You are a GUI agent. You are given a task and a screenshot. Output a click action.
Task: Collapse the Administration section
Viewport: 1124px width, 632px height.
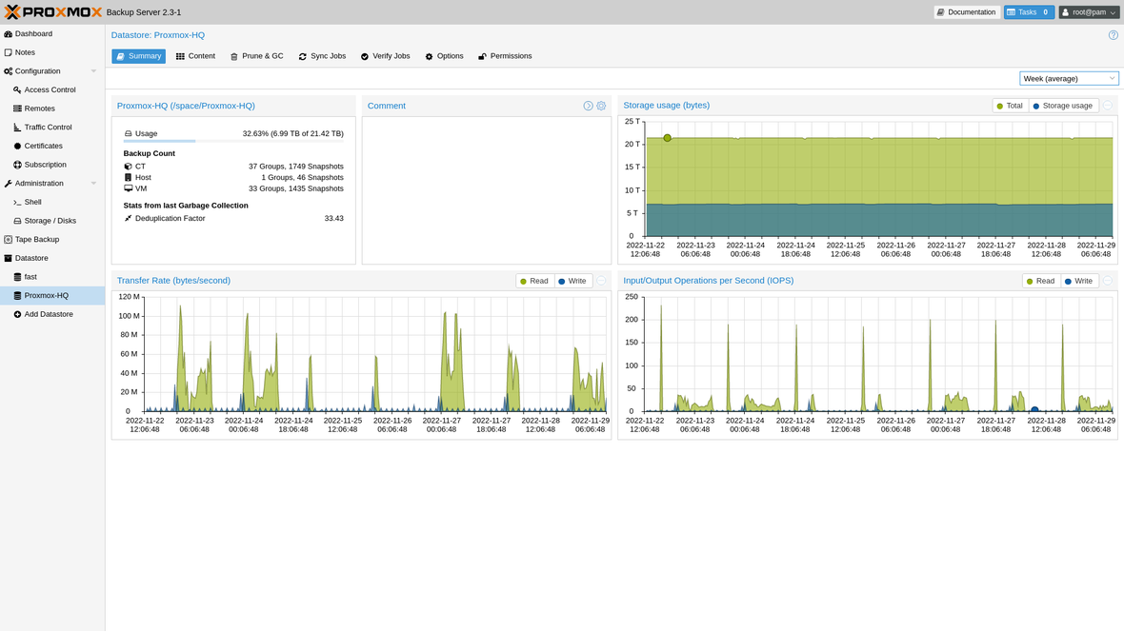92,183
